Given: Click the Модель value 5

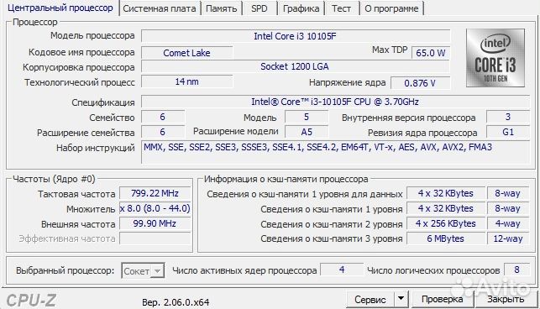Looking at the screenshot, I should tap(307, 117).
